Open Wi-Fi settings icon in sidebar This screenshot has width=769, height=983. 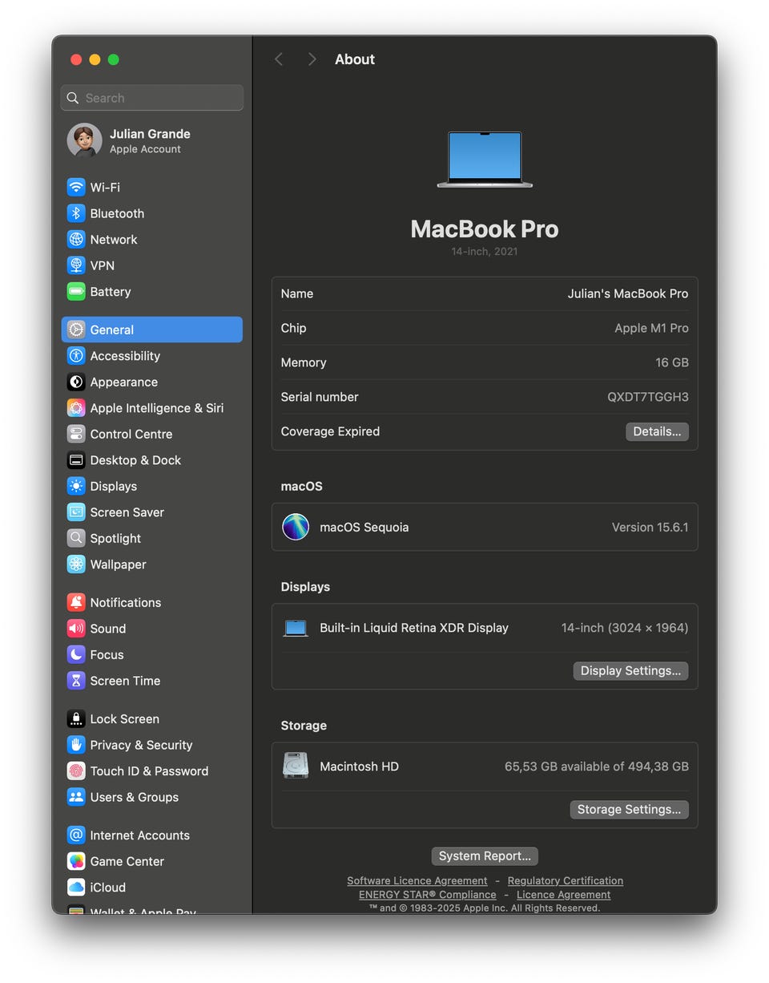(76, 188)
